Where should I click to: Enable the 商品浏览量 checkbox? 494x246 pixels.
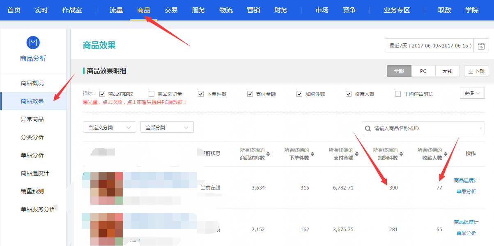click(x=152, y=94)
